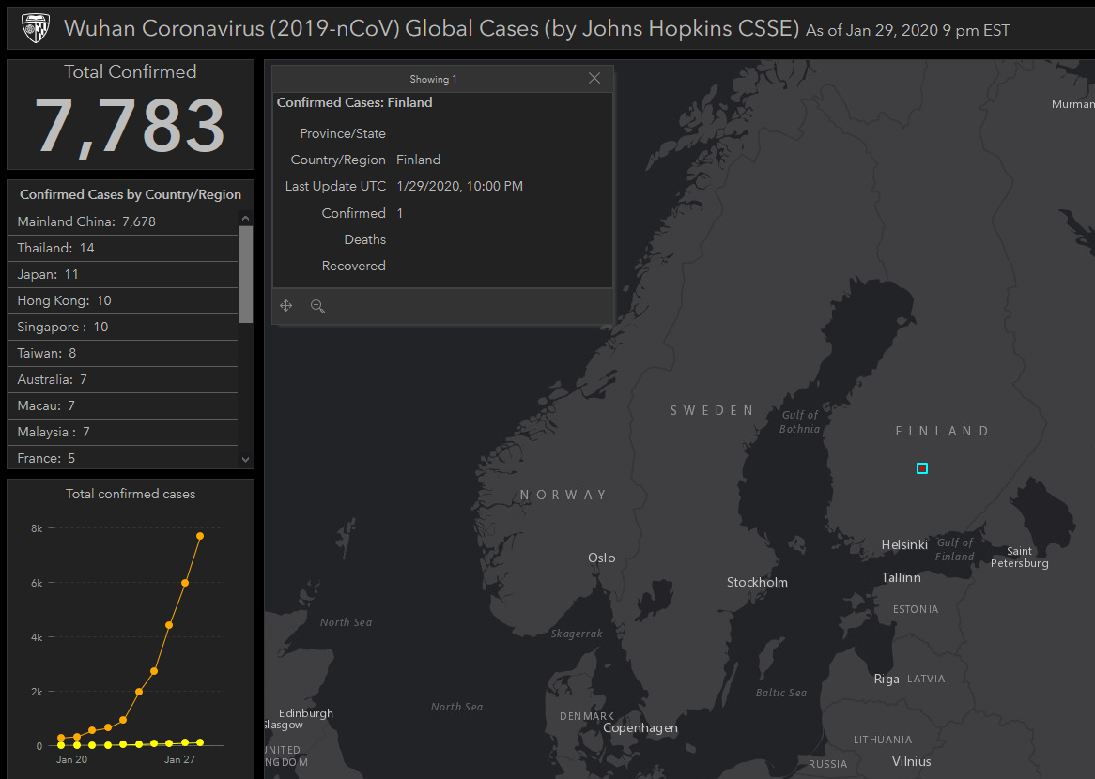
Task: Select Thailand in the country list
Action: (56, 249)
